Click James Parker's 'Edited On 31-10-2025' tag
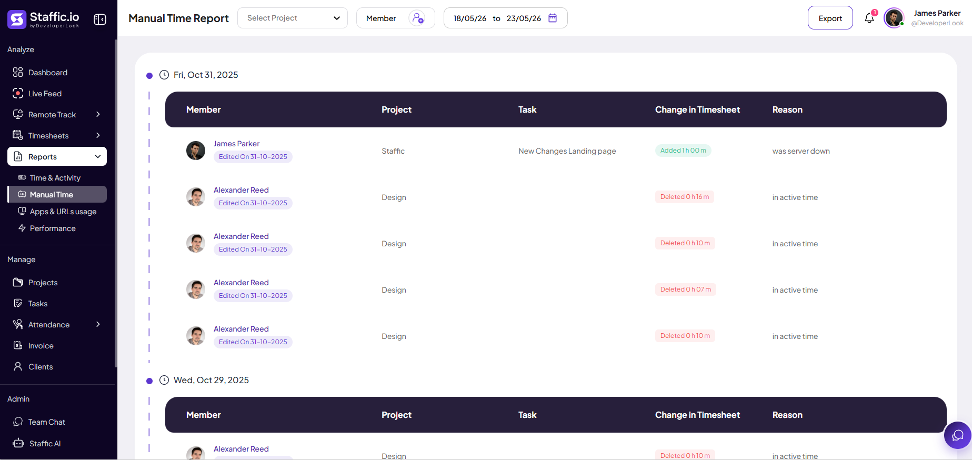972x460 pixels. (253, 156)
